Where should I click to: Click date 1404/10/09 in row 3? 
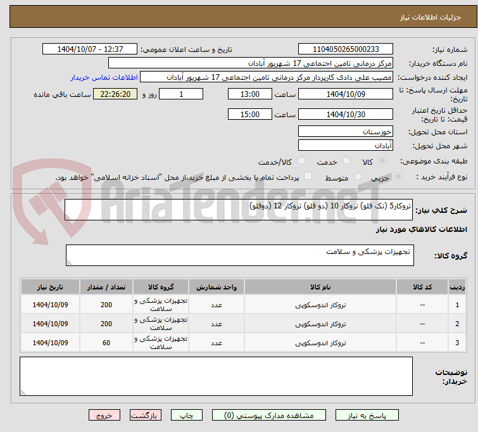pyautogui.click(x=50, y=343)
